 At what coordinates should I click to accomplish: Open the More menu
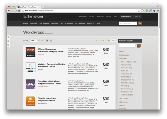[x=98, y=24]
